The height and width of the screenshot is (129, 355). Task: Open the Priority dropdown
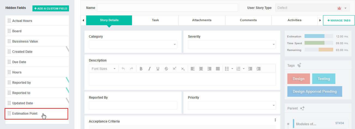[232, 105]
